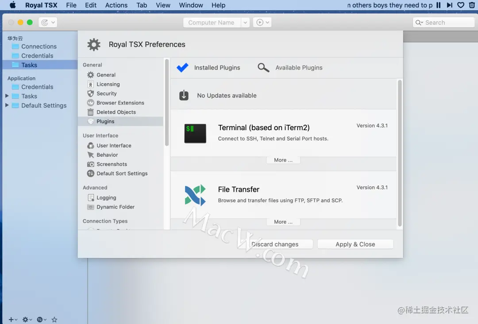Image resolution: width=478 pixels, height=324 pixels.
Task: Expand the Default Settings folder
Action: pyautogui.click(x=7, y=105)
